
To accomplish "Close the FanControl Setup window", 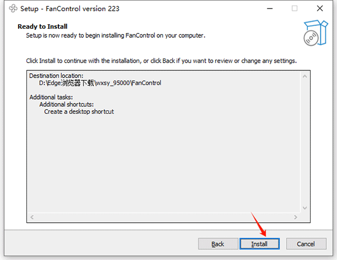I will click(x=321, y=9).
